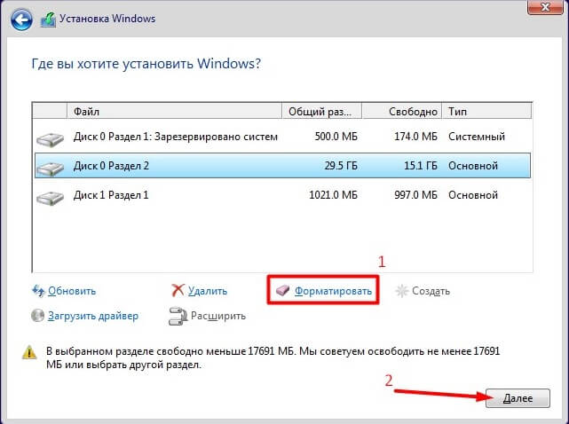Screen dimensions: 569x424
Task: Click the Refresh (Обновить) icon
Action: click(x=38, y=291)
